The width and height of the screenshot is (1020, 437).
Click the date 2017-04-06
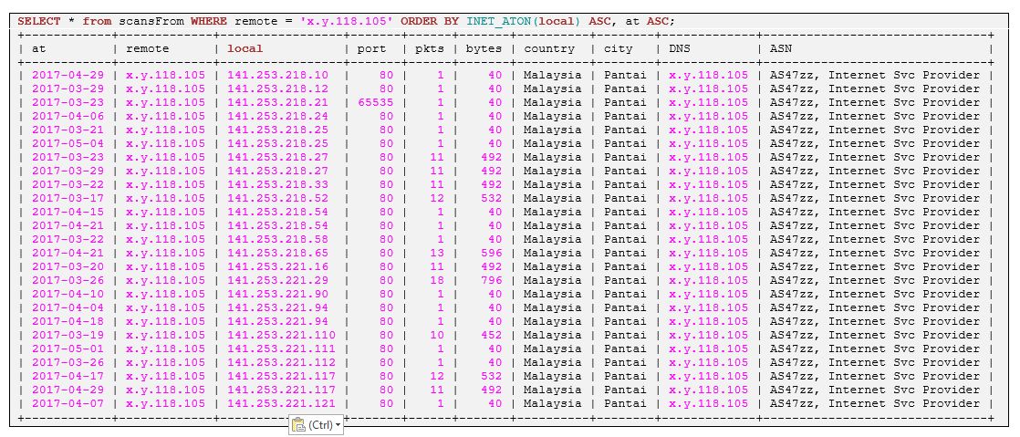(x=68, y=116)
